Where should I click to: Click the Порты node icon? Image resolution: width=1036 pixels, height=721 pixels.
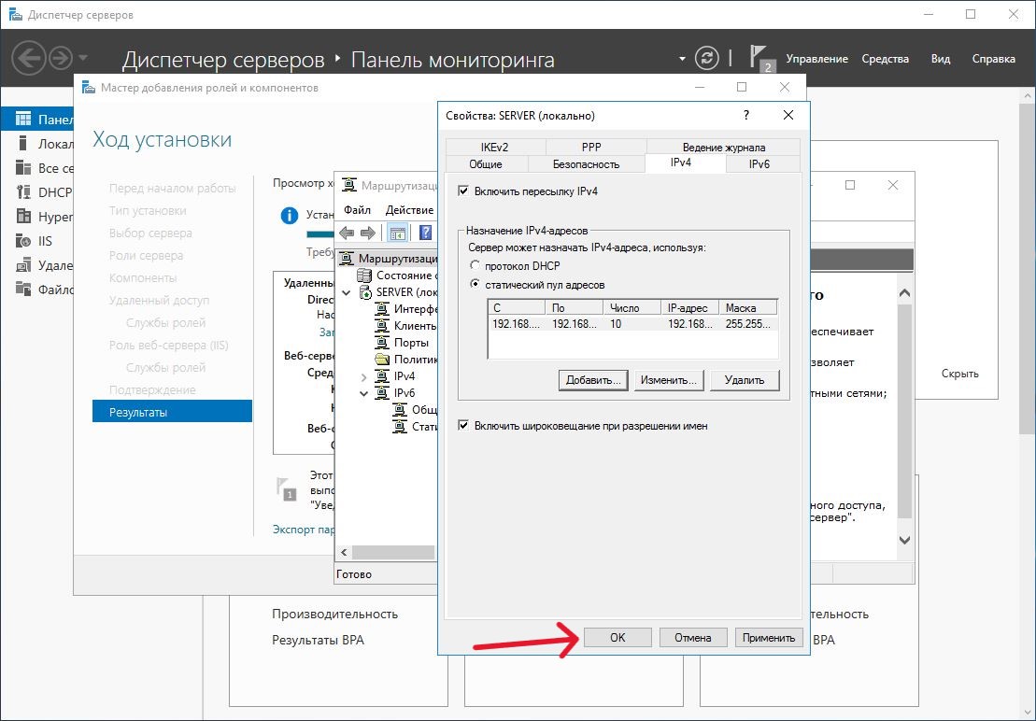(x=382, y=343)
